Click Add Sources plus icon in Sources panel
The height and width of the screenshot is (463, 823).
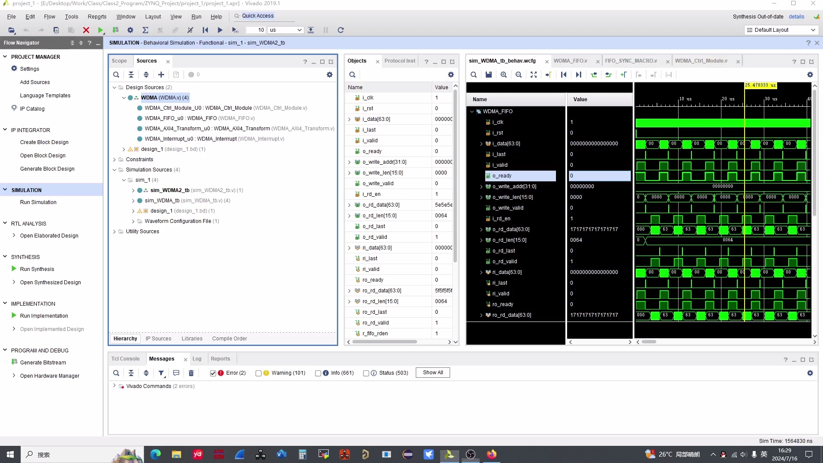pyautogui.click(x=161, y=75)
